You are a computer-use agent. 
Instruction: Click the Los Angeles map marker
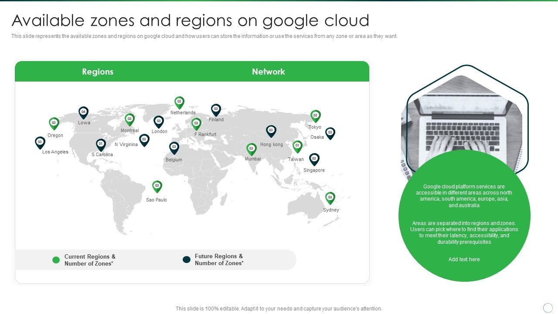[x=40, y=143]
